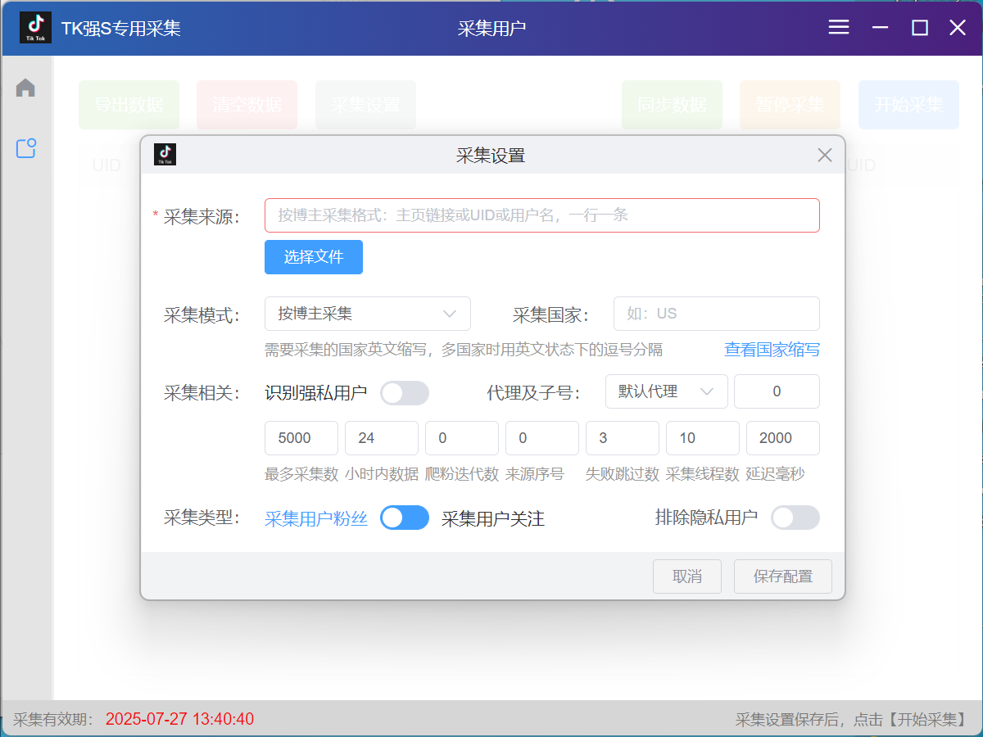Image resolution: width=983 pixels, height=737 pixels.
Task: Click 清空数据 button behind dialog
Action: tap(247, 105)
